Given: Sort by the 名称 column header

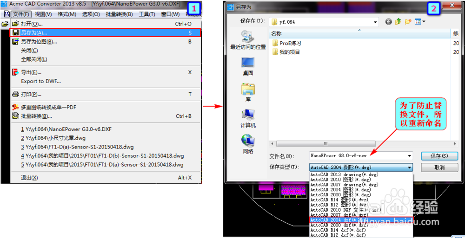Looking at the screenshot, I should (359, 33).
